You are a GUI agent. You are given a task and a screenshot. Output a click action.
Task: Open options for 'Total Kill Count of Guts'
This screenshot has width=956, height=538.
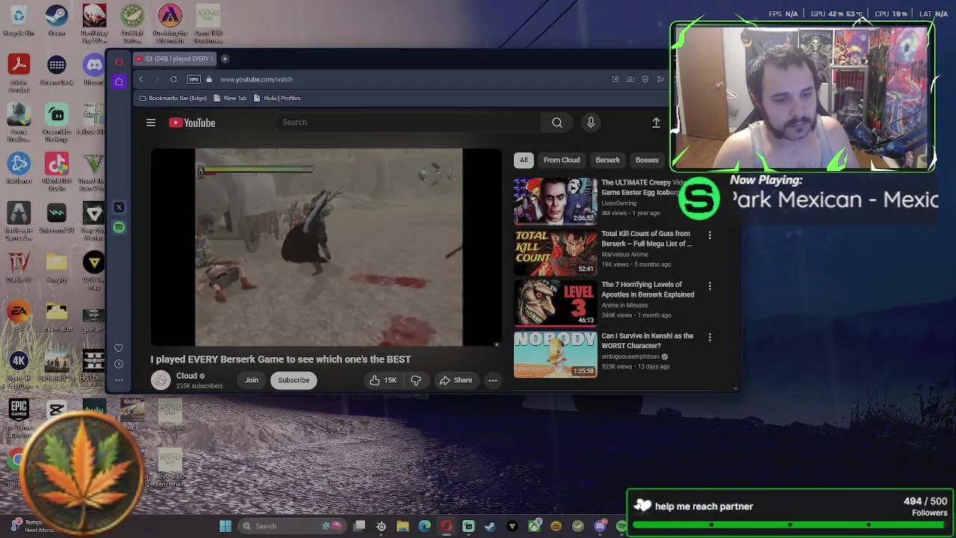coord(710,235)
